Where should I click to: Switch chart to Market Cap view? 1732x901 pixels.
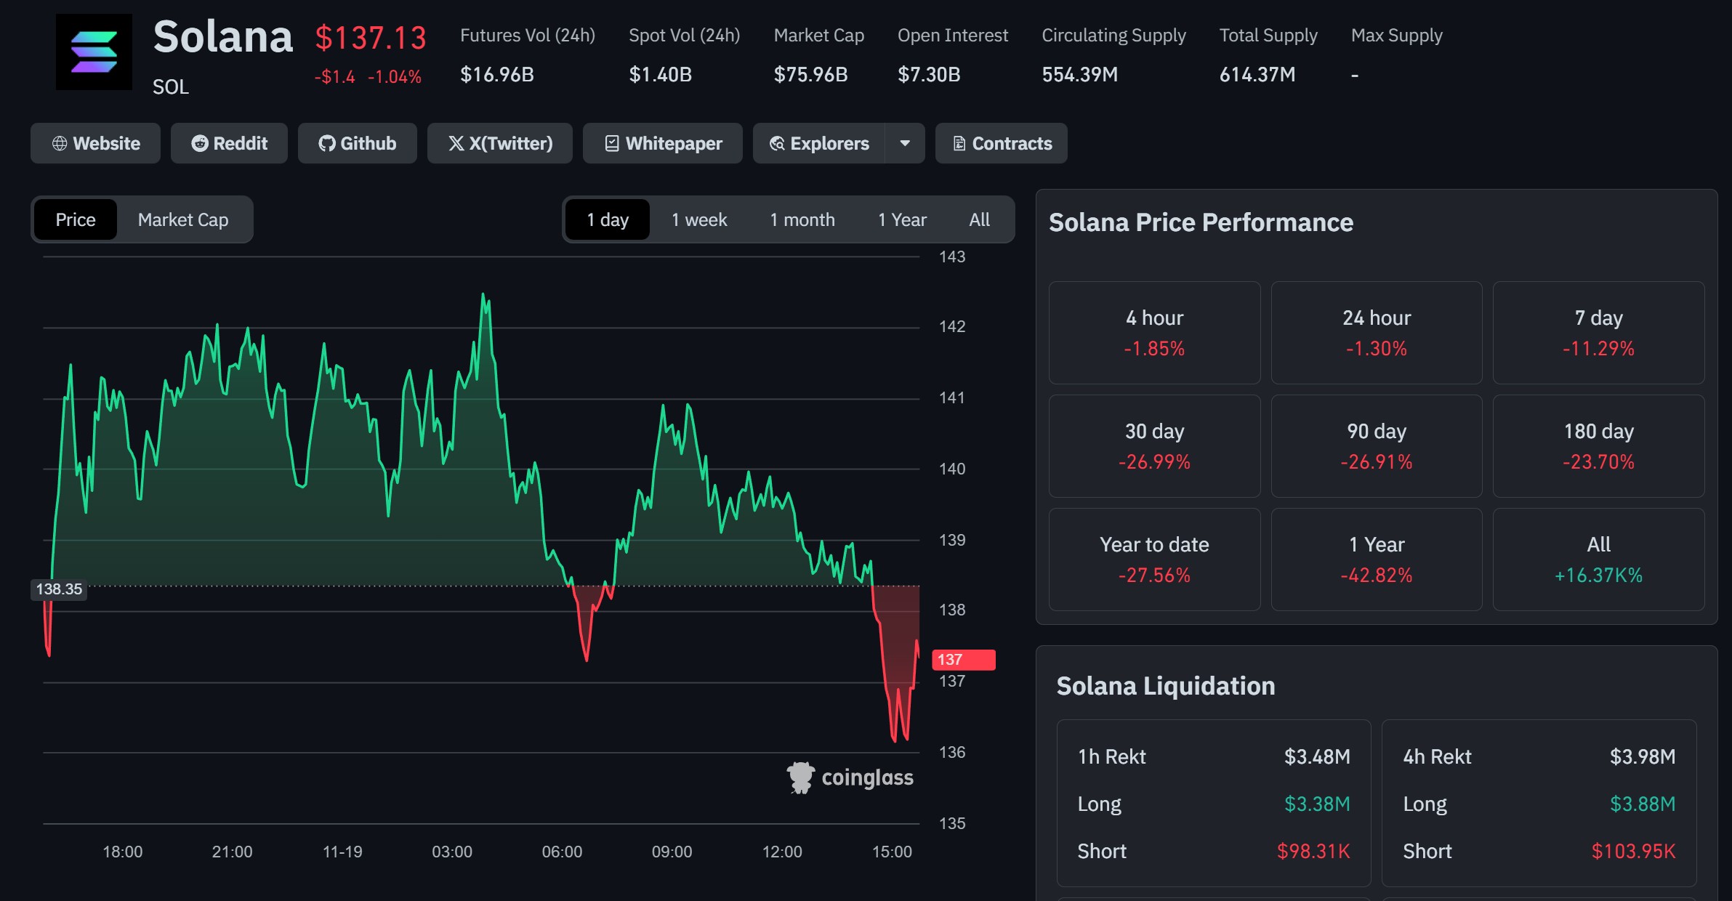183,219
